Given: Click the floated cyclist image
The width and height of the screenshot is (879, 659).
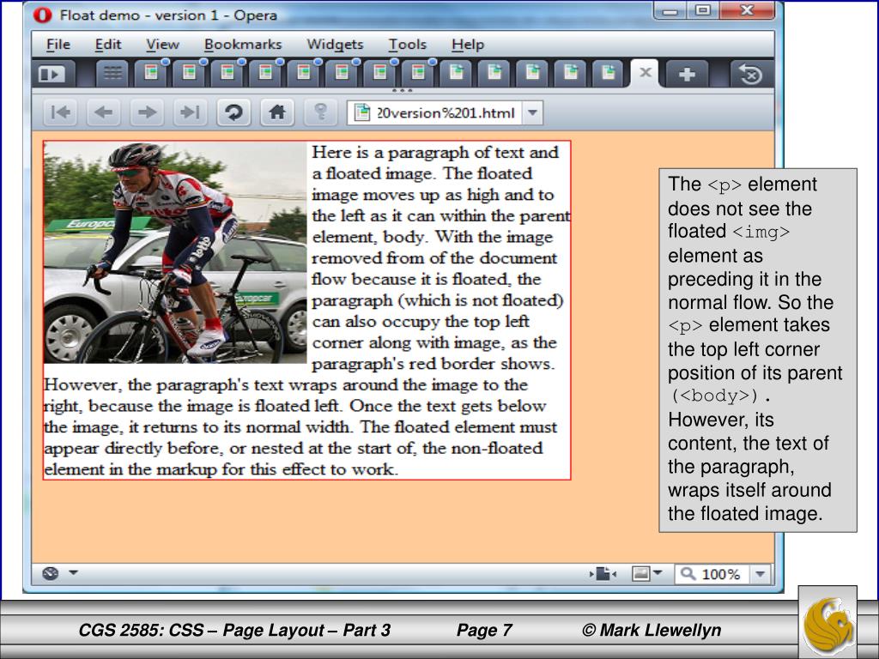Looking at the screenshot, I should [175, 253].
